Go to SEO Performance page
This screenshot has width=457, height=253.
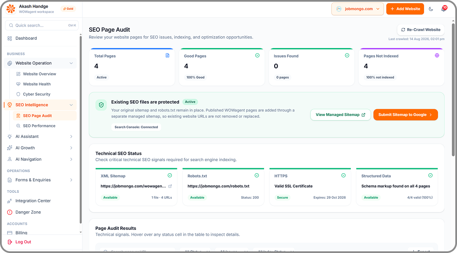45,126
